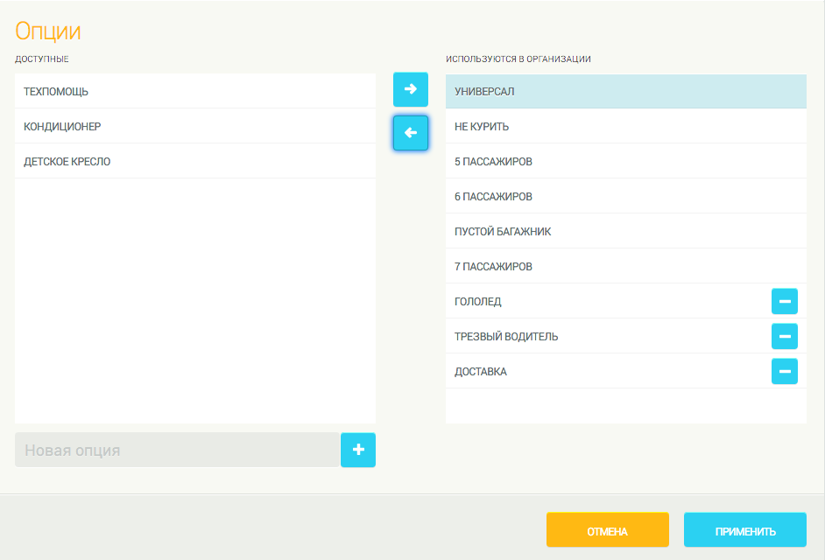This screenshot has height=560, width=825.
Task: Click the ПРИМЕНИТЬ button
Action: point(744,530)
